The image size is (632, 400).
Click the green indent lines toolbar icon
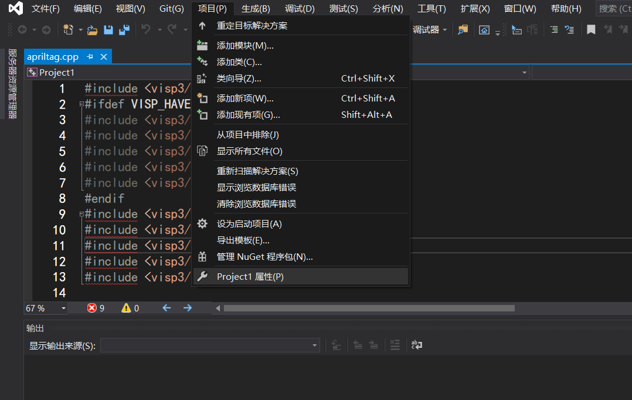554,29
